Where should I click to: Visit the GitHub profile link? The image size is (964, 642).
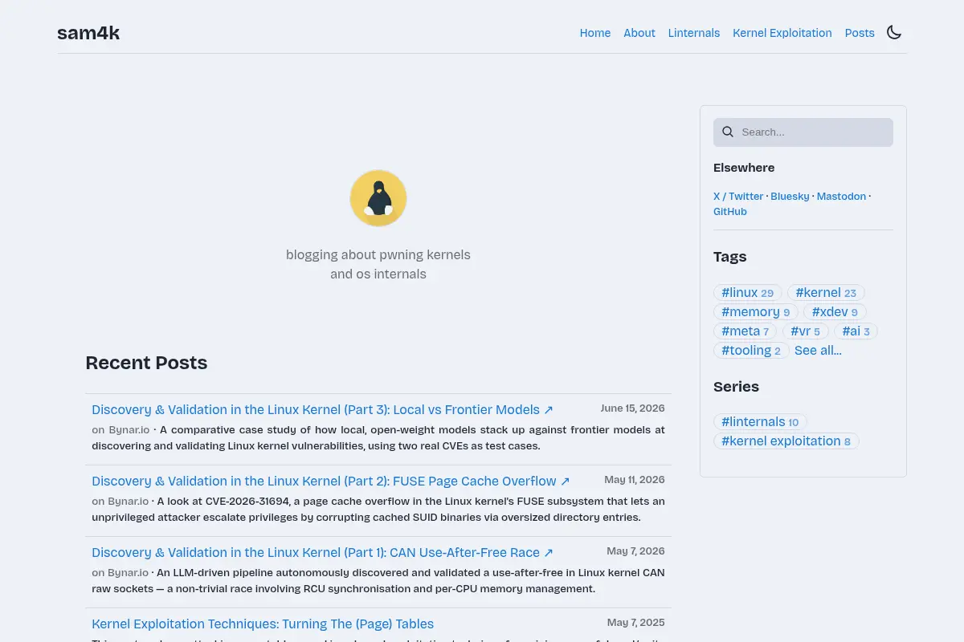730,211
